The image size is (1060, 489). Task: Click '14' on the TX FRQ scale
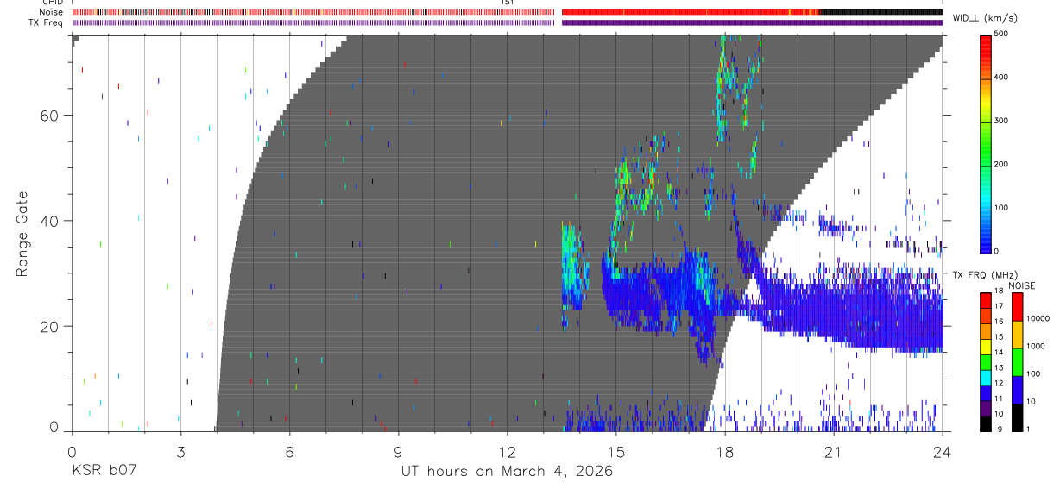[1000, 353]
